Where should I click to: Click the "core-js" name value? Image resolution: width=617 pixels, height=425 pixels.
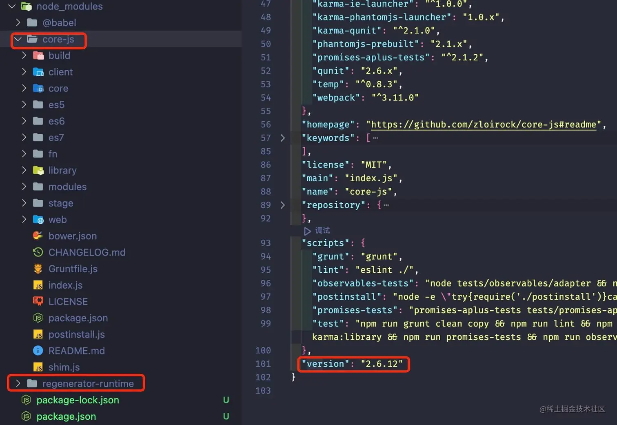coord(368,191)
